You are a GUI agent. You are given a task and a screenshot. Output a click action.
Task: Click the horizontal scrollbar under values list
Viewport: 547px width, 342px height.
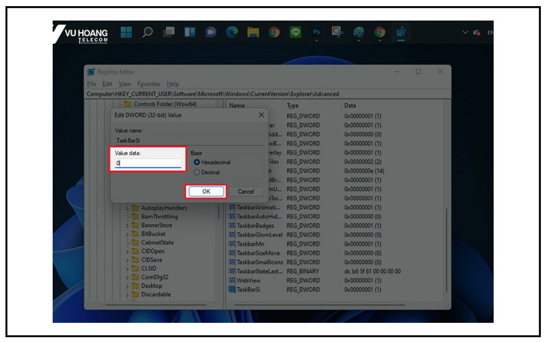pos(319,305)
